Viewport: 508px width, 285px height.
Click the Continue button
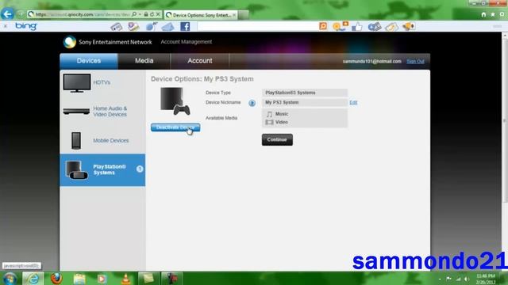click(277, 139)
